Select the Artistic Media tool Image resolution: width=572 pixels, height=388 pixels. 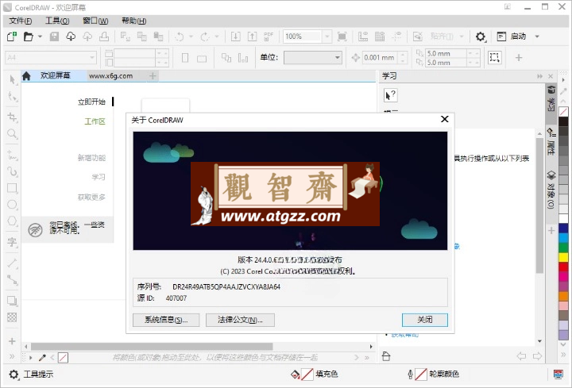tap(13, 171)
